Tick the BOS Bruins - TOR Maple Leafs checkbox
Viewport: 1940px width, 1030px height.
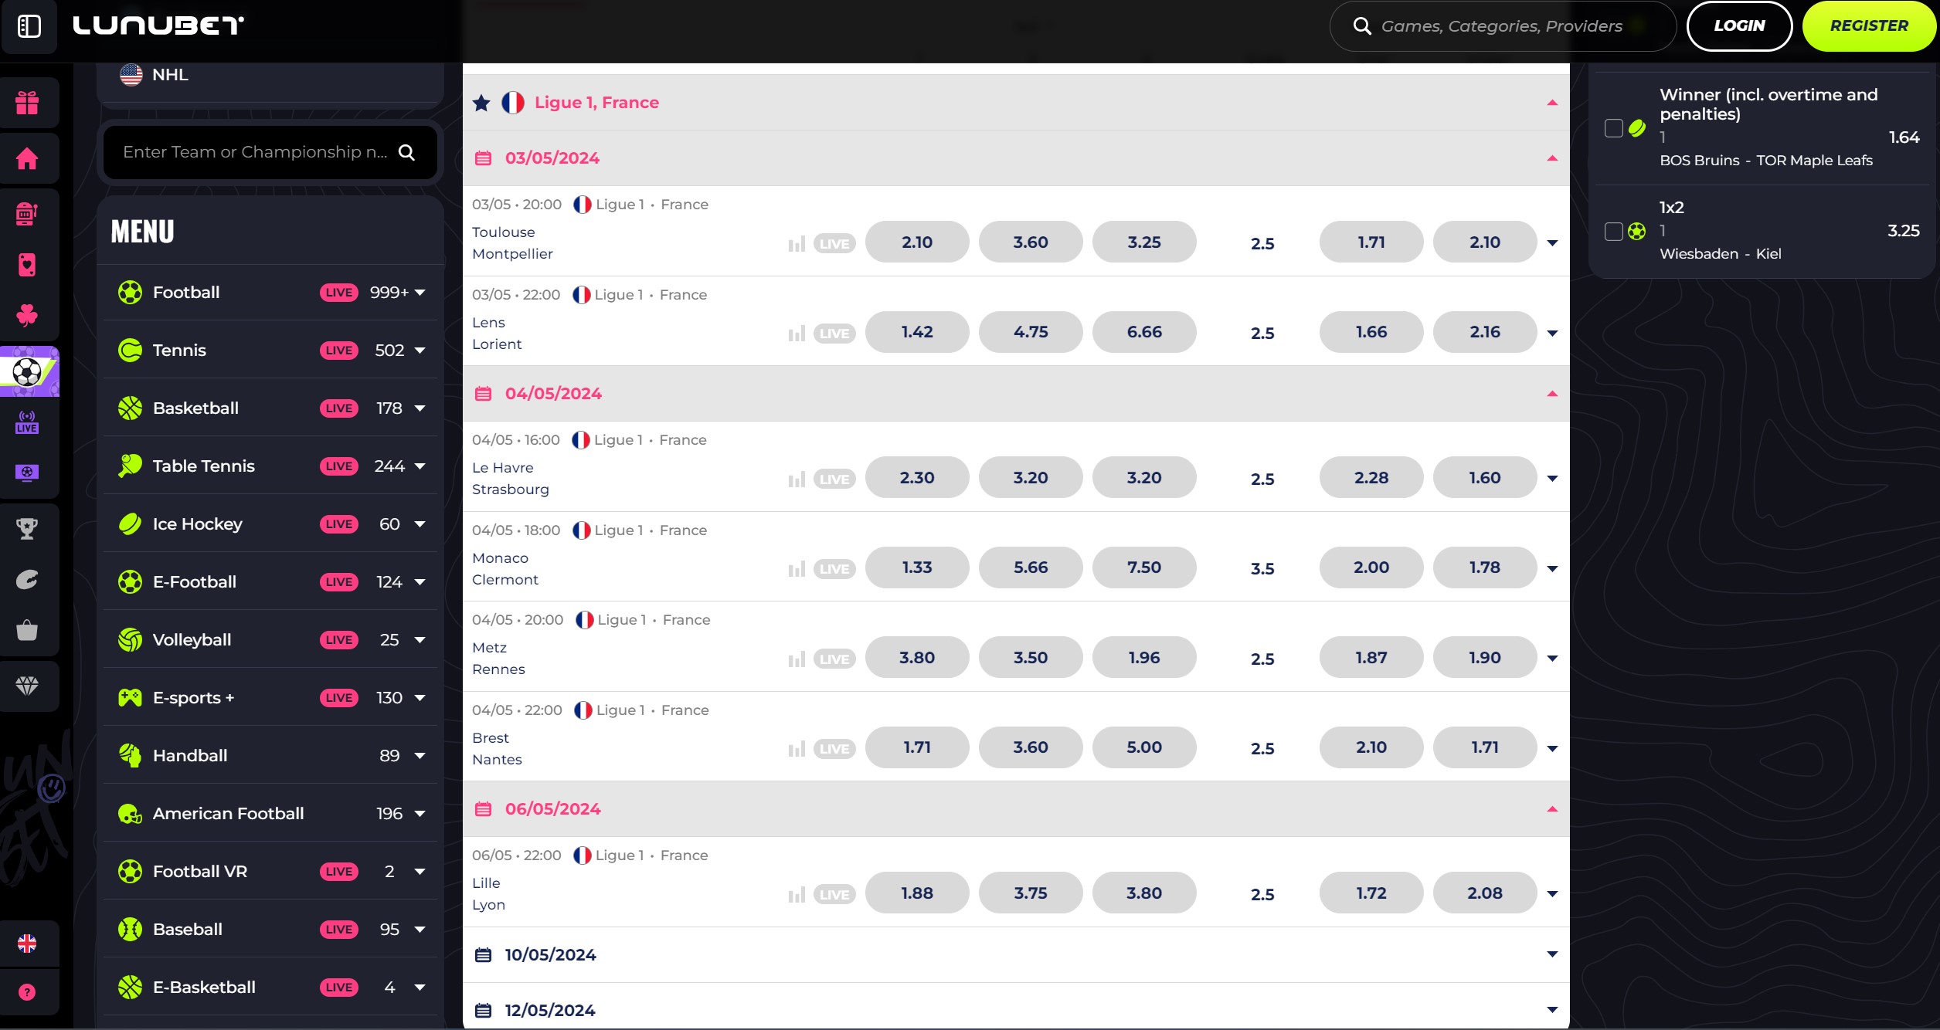1614,128
